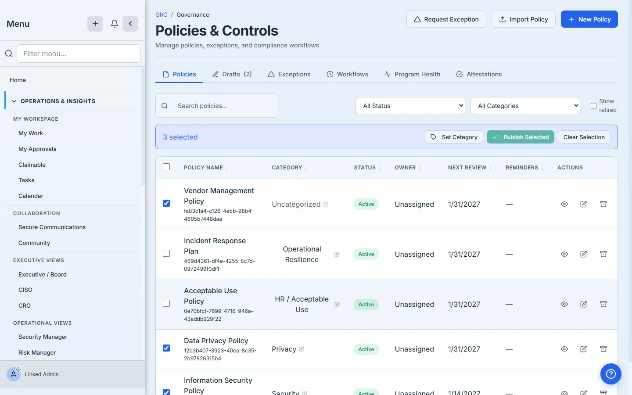Screen dimensions: 632x395
Task: Click Set Category for selected policies
Action: click(x=454, y=137)
